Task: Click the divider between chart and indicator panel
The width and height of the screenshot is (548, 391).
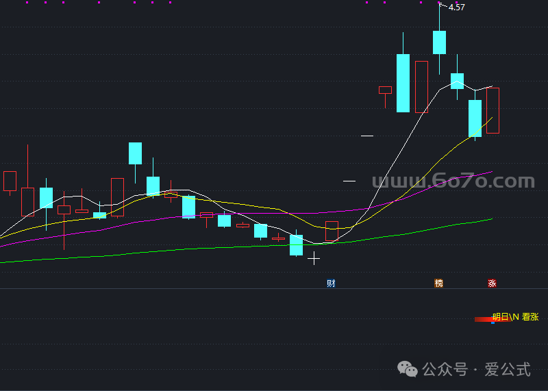Action: (x=274, y=289)
